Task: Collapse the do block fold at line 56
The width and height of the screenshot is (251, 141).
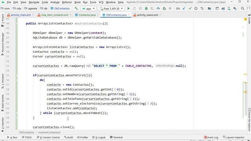Action: click(x=17, y=80)
